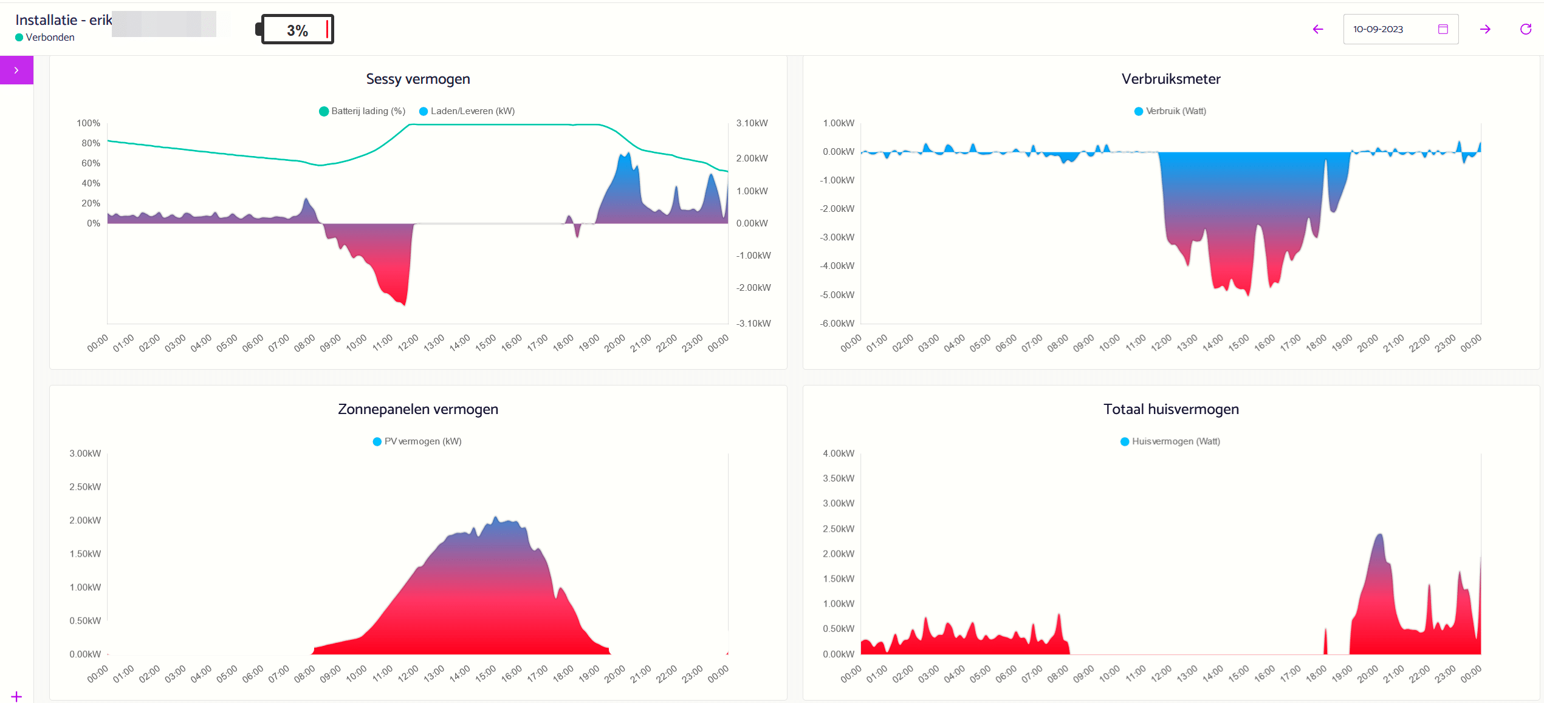
Task: Click the date field showing 10-09-2023
Action: (x=1378, y=29)
